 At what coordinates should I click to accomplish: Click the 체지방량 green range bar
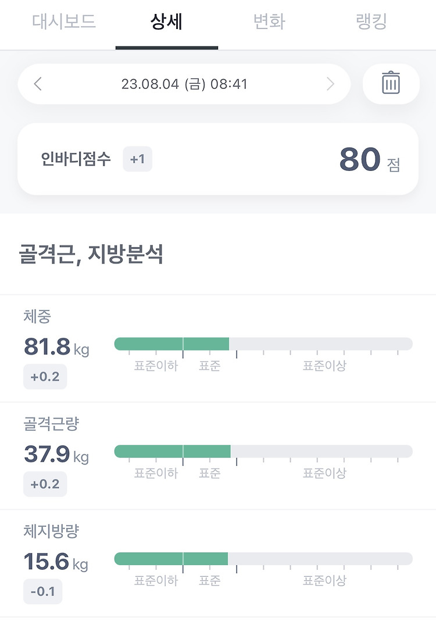coord(171,559)
